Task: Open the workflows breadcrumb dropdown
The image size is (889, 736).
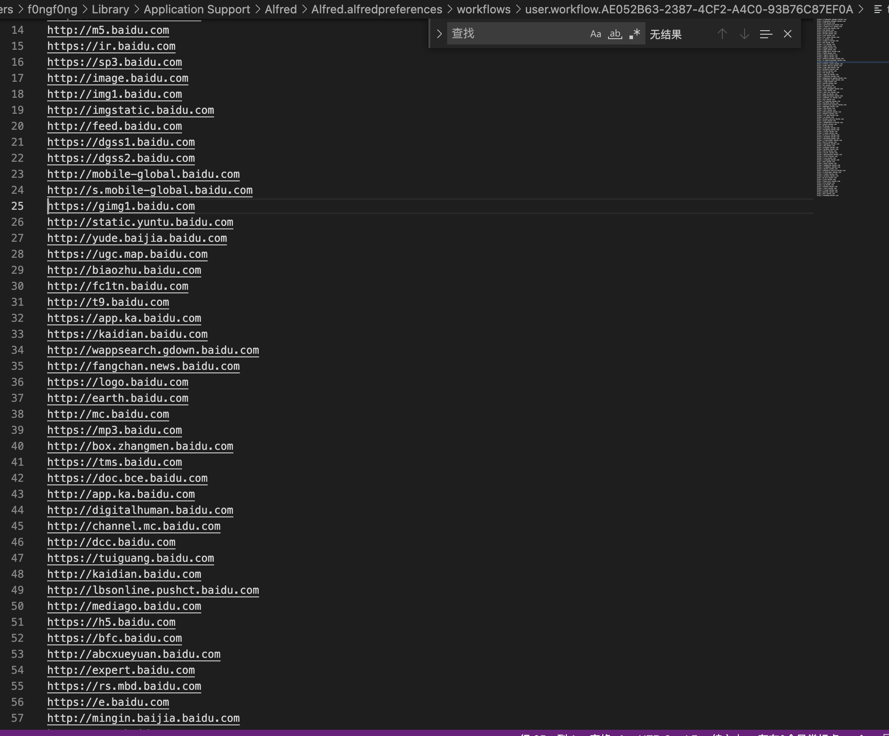Action: [483, 9]
